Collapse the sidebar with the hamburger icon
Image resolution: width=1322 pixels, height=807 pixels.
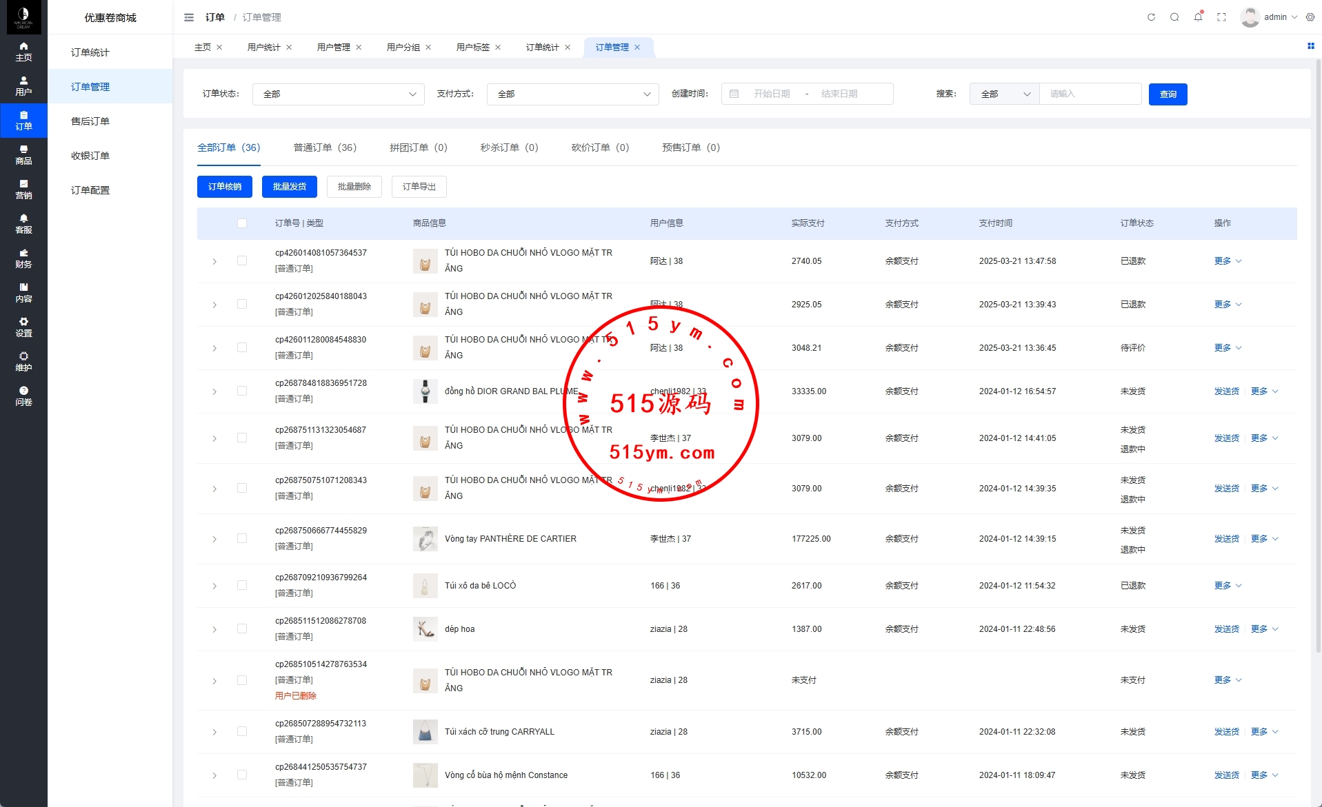pyautogui.click(x=189, y=17)
